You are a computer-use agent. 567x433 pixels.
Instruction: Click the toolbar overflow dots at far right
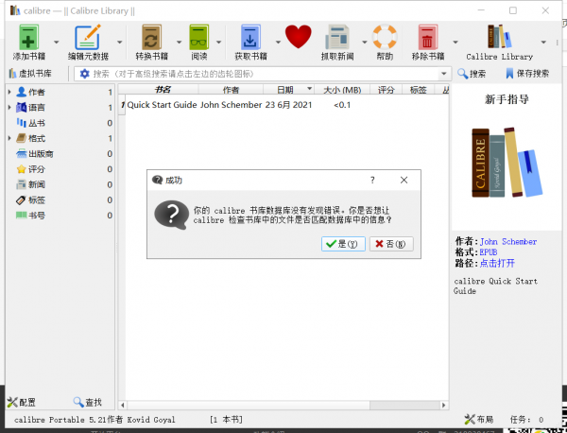(558, 43)
